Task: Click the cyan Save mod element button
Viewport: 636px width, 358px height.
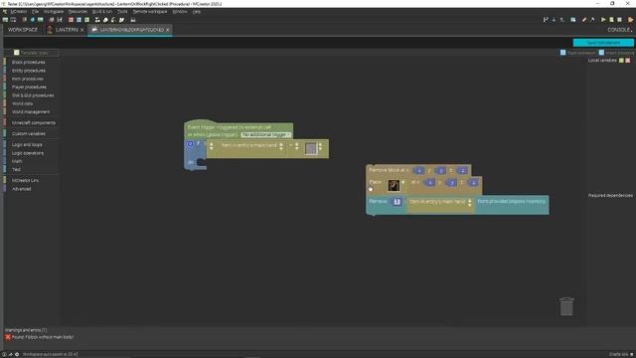Action: point(603,43)
